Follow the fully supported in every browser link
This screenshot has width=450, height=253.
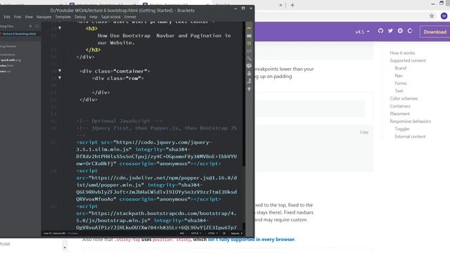251,239
